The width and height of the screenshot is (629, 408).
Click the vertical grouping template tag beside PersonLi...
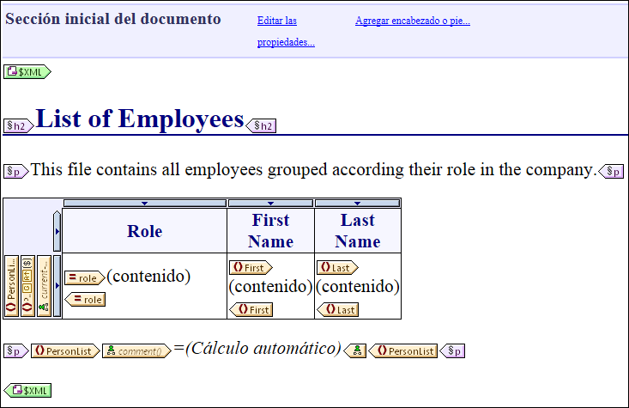pos(27,285)
